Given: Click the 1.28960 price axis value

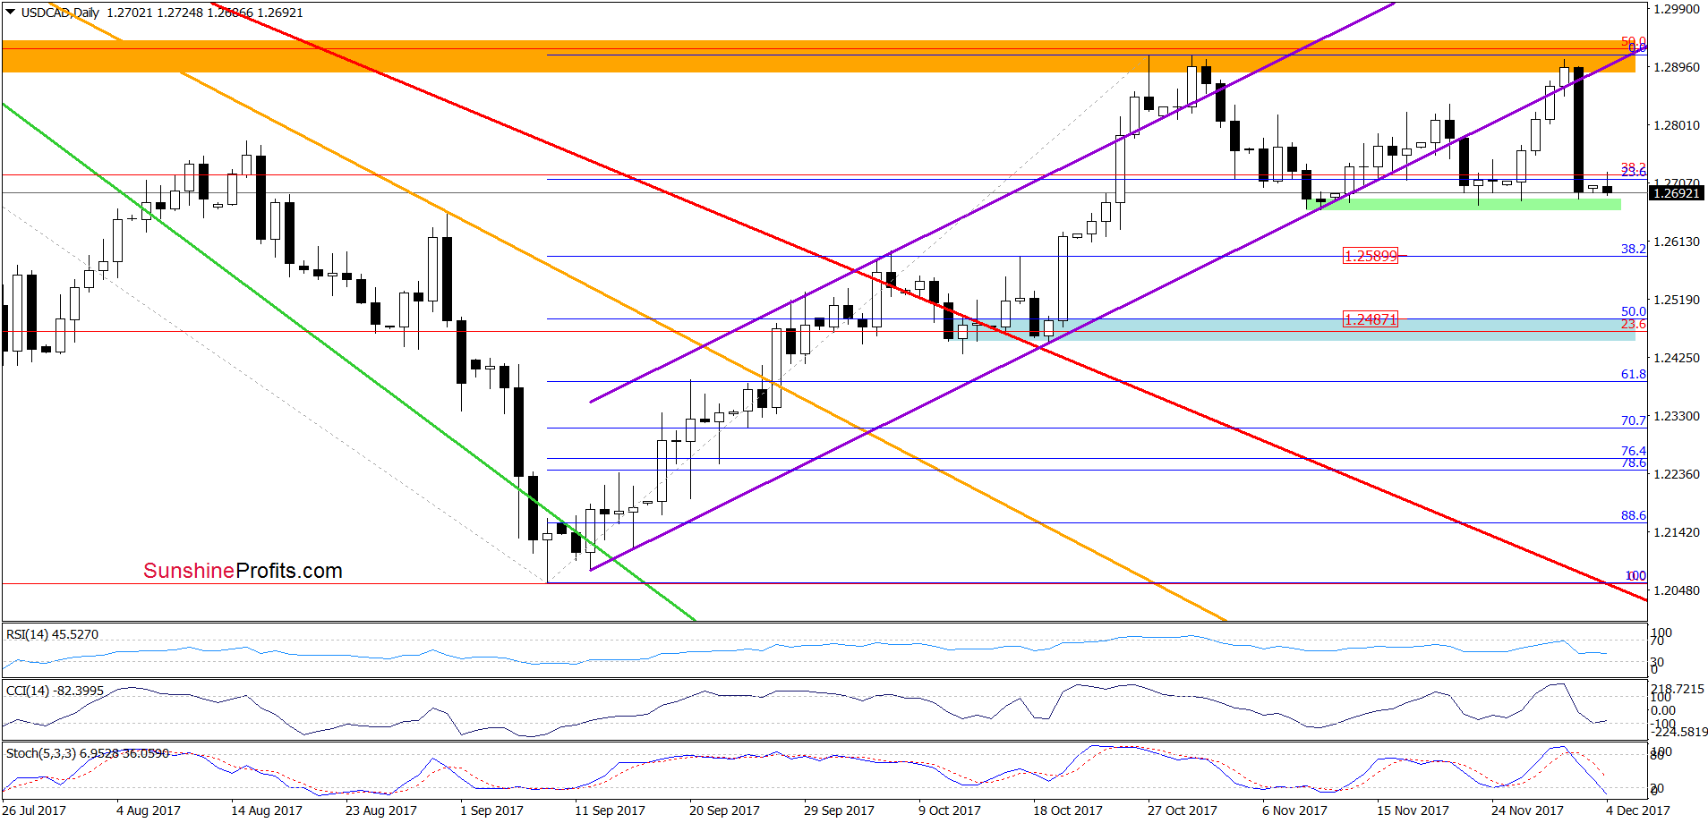Looking at the screenshot, I should 1676,67.
